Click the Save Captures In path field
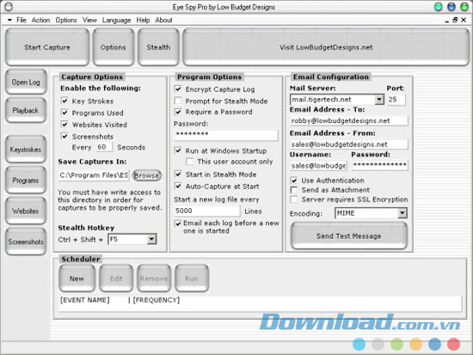This screenshot has height=355, width=473. (94, 175)
